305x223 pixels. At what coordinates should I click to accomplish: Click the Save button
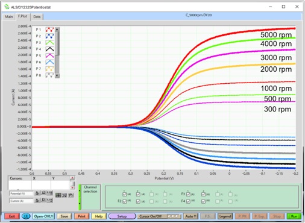coord(64,216)
